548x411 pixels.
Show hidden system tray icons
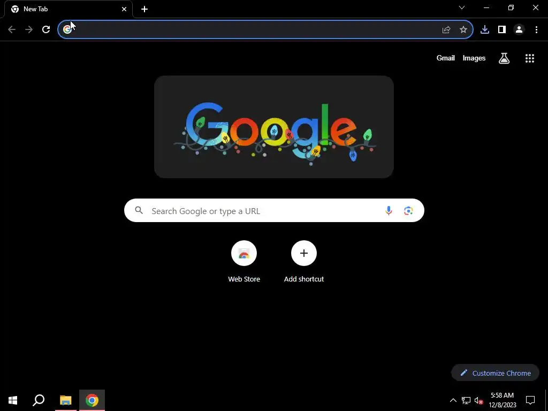pos(453,400)
